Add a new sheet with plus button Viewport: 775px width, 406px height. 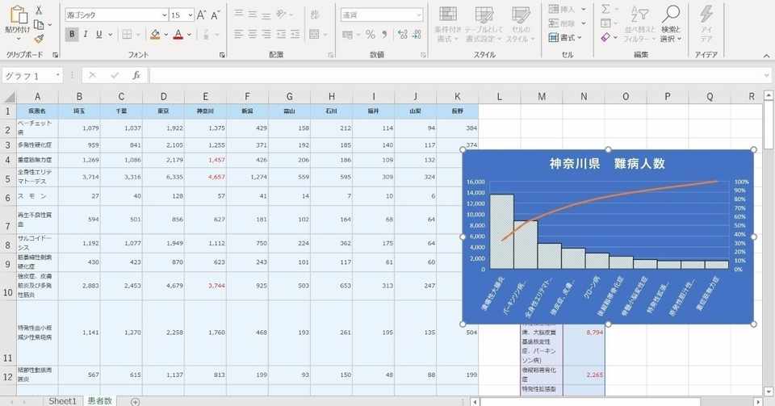tap(135, 401)
